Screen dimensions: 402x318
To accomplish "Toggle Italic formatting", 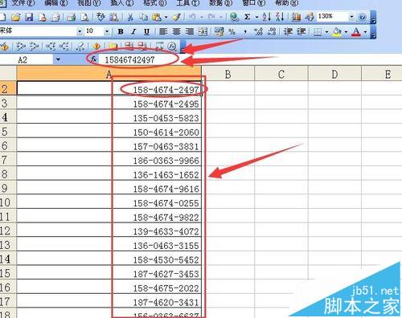I will (133, 31).
